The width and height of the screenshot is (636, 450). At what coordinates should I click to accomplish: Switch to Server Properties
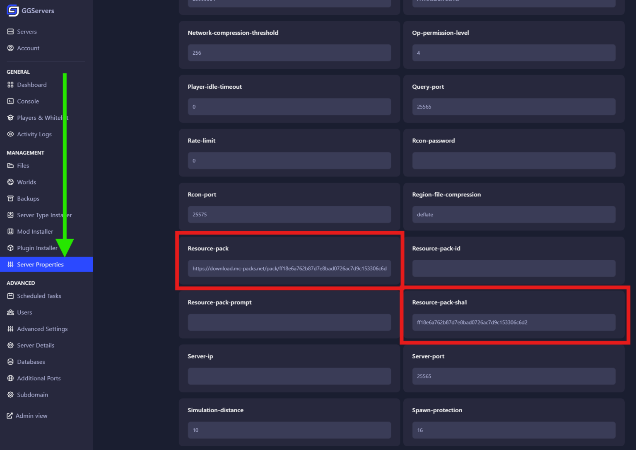point(40,264)
